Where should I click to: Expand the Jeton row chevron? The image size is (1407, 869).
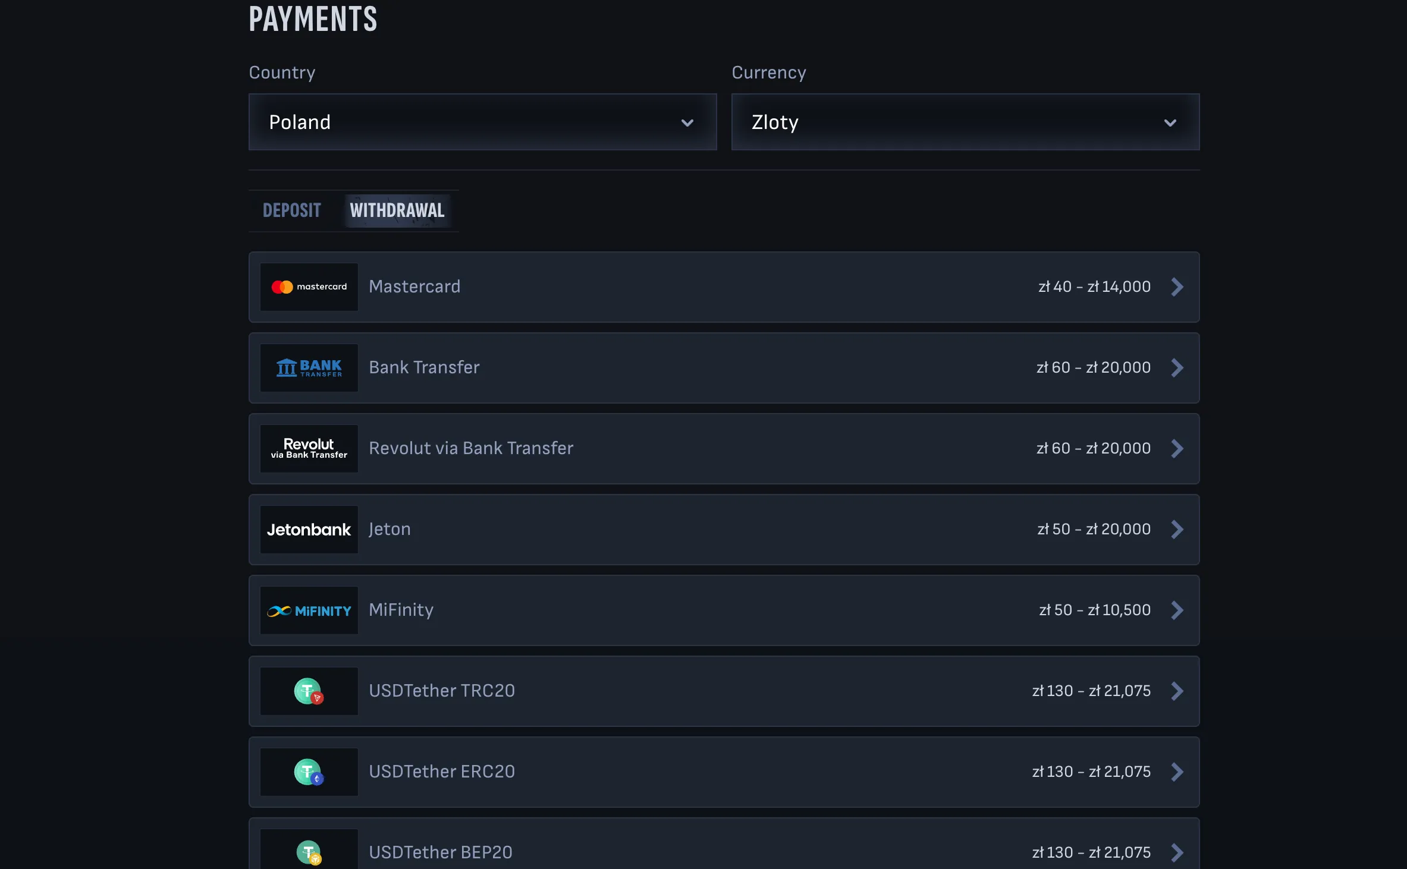1177,530
